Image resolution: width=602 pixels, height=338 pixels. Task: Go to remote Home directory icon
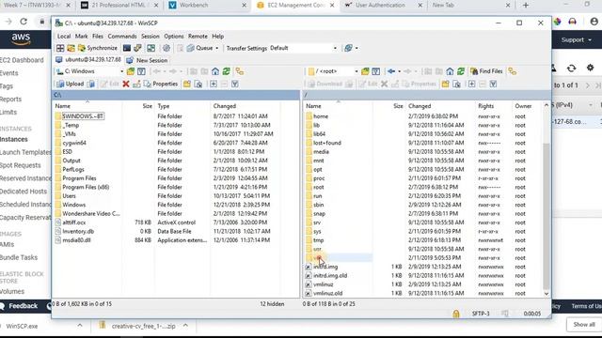(450, 71)
